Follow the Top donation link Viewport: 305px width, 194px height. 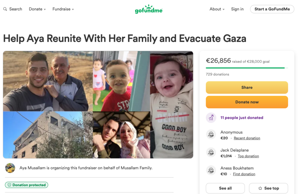(248, 156)
